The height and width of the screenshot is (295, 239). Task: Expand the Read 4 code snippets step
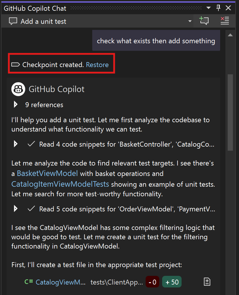[16, 144]
